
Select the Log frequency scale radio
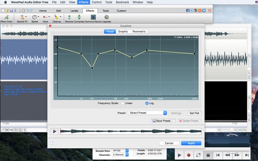tap(147, 103)
